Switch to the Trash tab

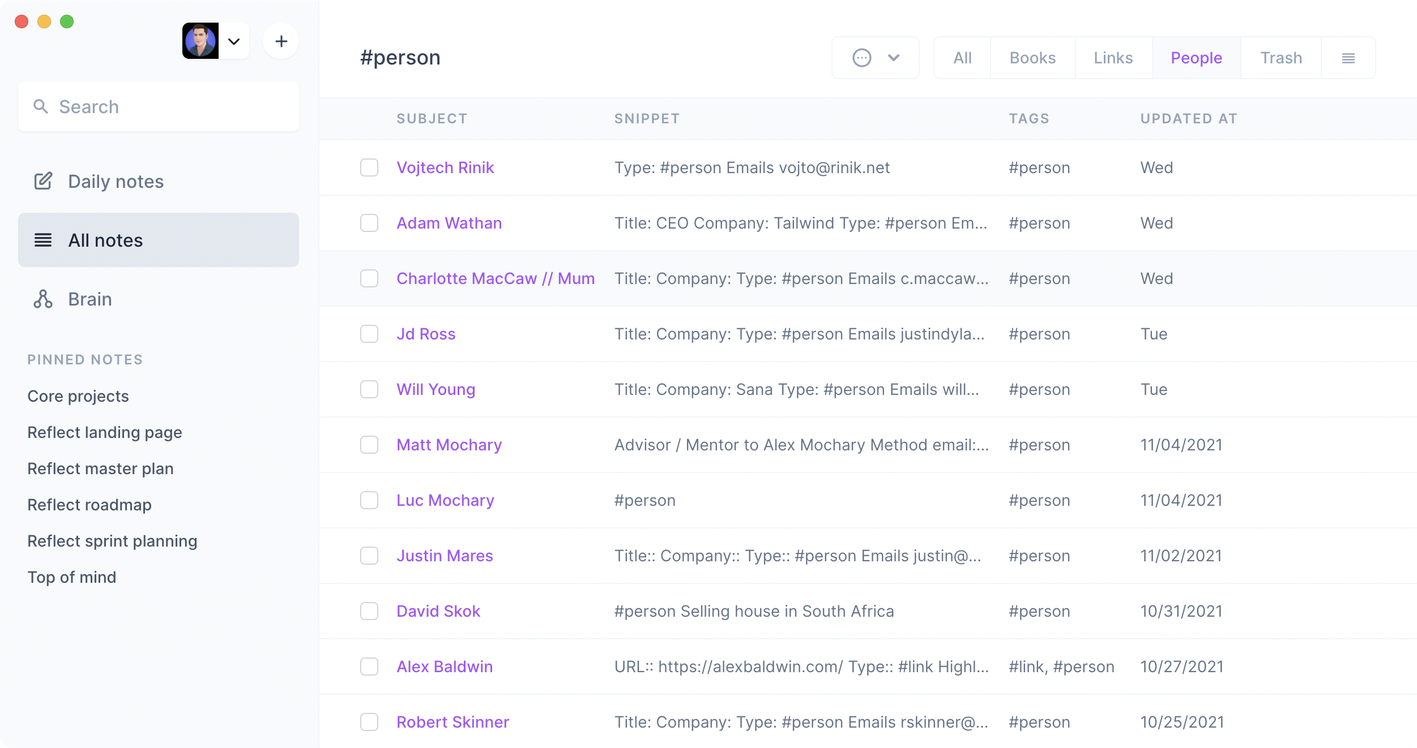(x=1281, y=58)
